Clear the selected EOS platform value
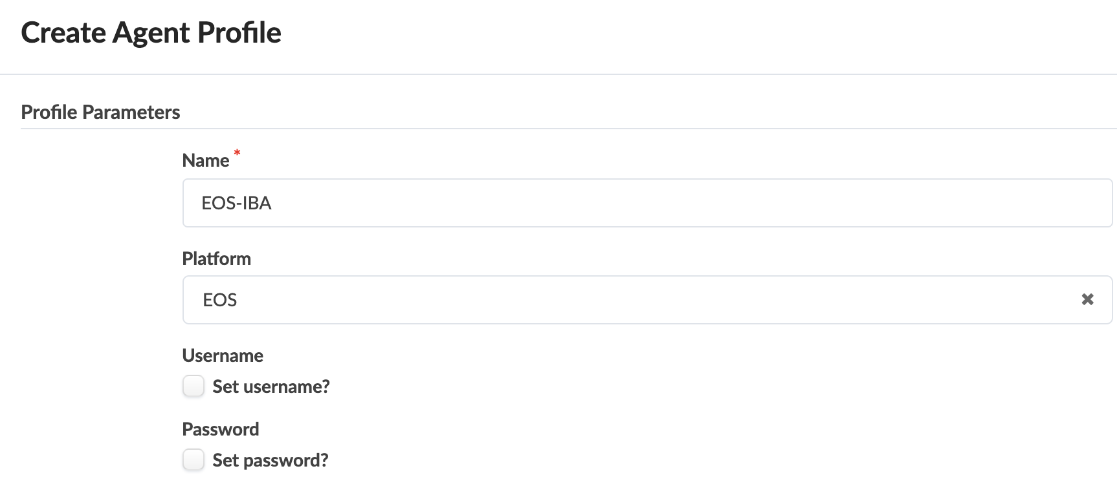The height and width of the screenshot is (495, 1117). (x=1087, y=299)
